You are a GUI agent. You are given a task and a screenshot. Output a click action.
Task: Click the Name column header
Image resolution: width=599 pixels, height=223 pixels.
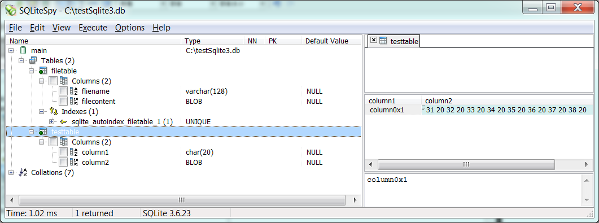pos(94,41)
